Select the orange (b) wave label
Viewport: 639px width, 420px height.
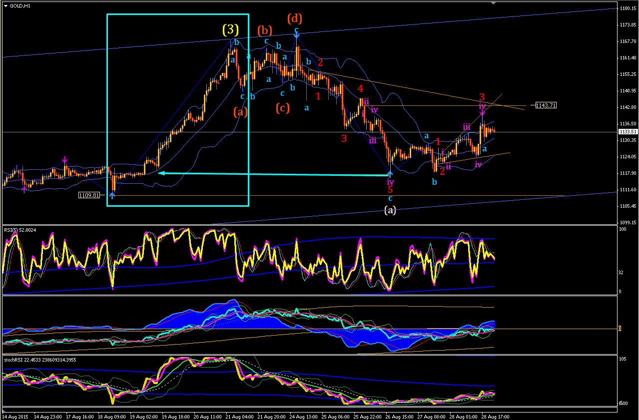264,30
